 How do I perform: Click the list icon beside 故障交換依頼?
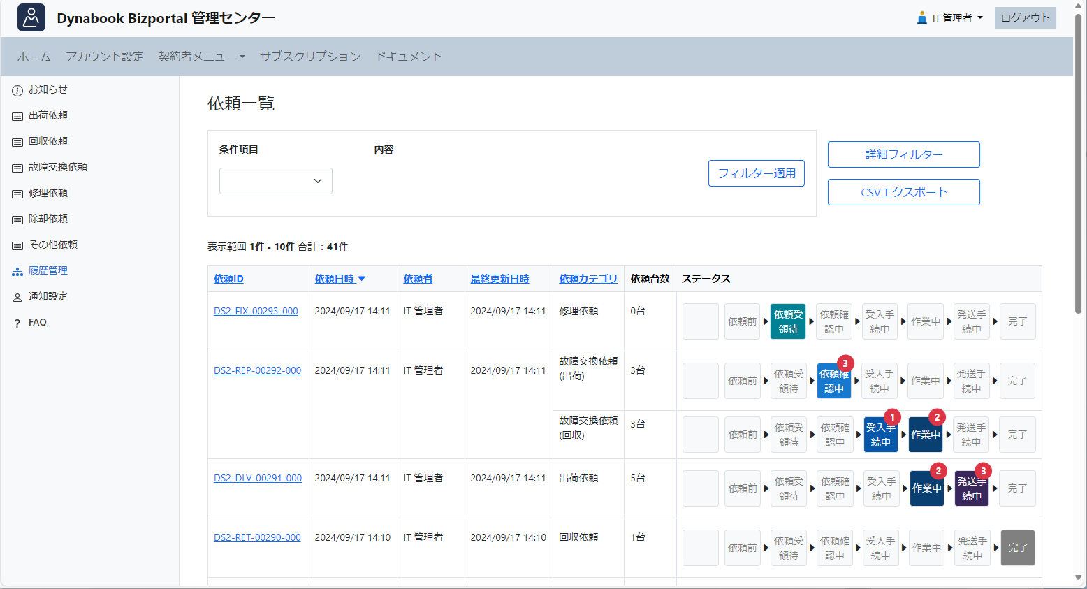coord(17,168)
